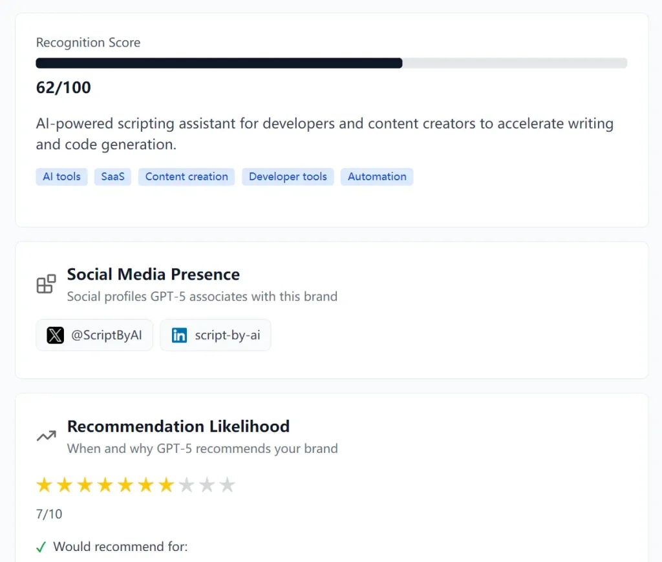Screen dimensions: 662x562
Task: Click the green checkmark beside Would recommend for
Action: coord(41,546)
